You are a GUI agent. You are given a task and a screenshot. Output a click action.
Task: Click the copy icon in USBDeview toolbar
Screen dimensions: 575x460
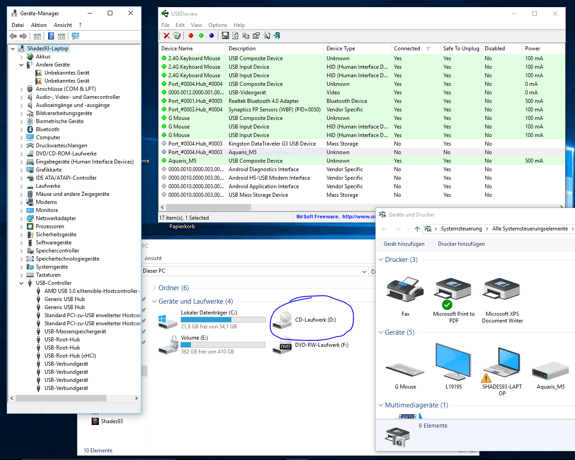(246, 35)
